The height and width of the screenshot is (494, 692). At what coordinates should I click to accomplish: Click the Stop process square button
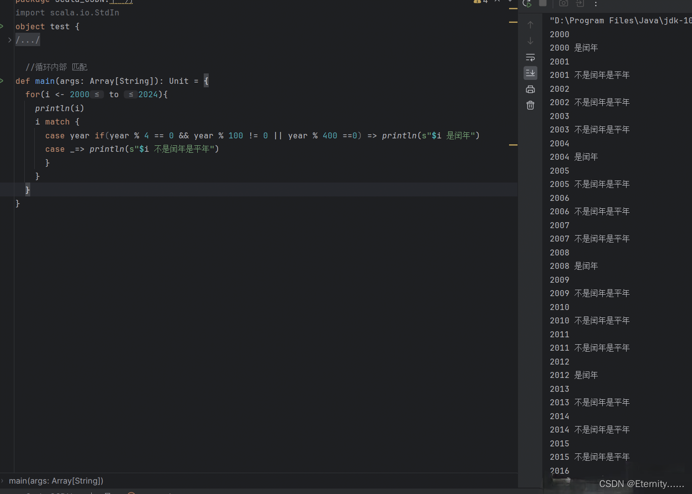tap(543, 3)
